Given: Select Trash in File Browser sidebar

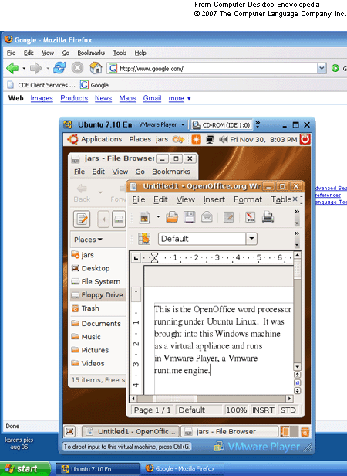Looking at the screenshot, I should (x=86, y=308).
